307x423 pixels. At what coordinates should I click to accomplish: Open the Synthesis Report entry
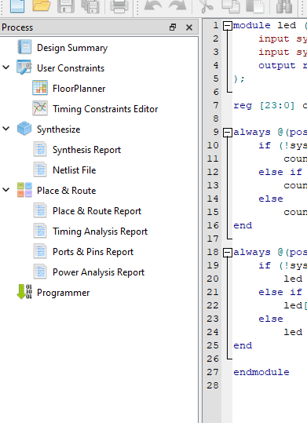(x=86, y=150)
